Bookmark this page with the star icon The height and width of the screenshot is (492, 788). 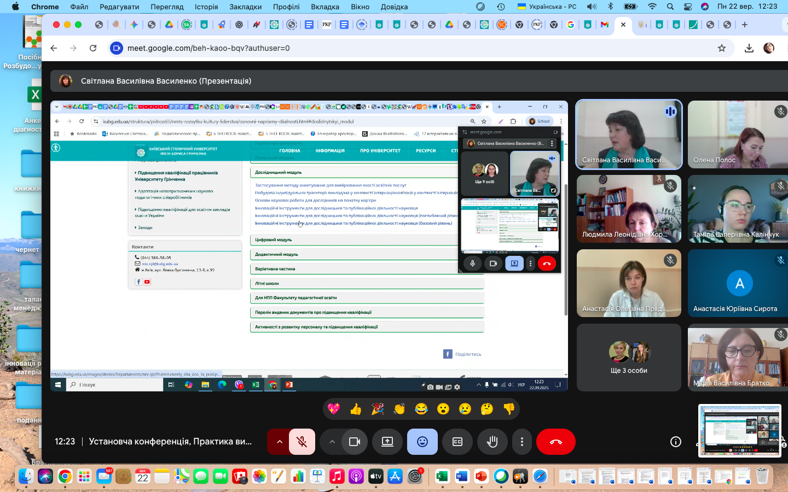click(x=722, y=48)
